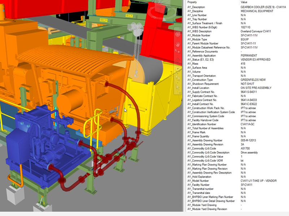Open the SteeringWheels navigation tool

(x=177, y=34)
